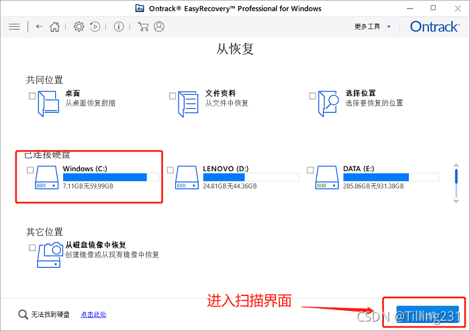
Task: Click the disk image camera icon
Action: tap(50, 255)
